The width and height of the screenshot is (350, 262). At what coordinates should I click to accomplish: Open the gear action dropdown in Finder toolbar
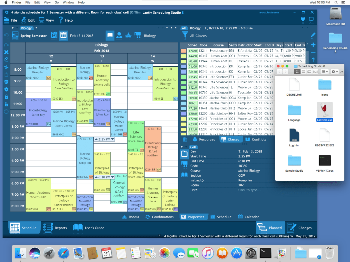(334, 72)
